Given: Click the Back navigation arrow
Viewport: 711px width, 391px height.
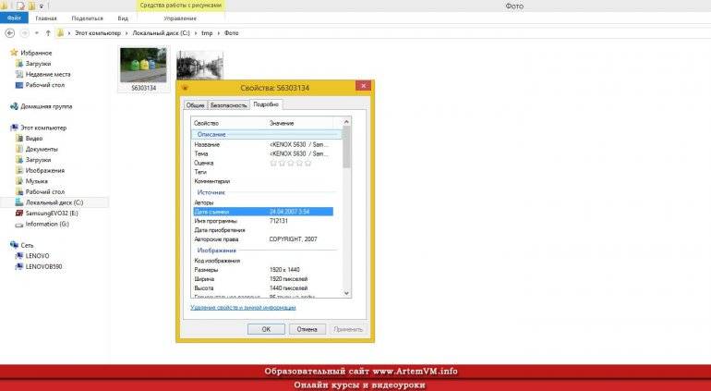Looking at the screenshot, I should (8, 32).
